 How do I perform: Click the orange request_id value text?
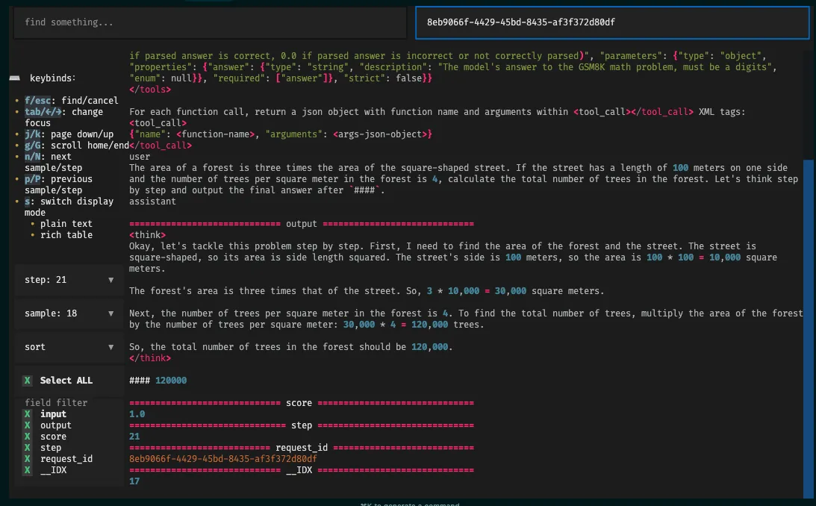[222, 459]
